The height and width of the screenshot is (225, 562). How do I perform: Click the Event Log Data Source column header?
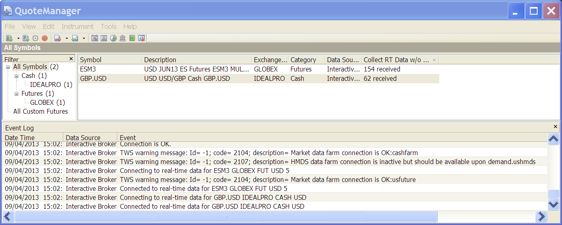pos(90,138)
